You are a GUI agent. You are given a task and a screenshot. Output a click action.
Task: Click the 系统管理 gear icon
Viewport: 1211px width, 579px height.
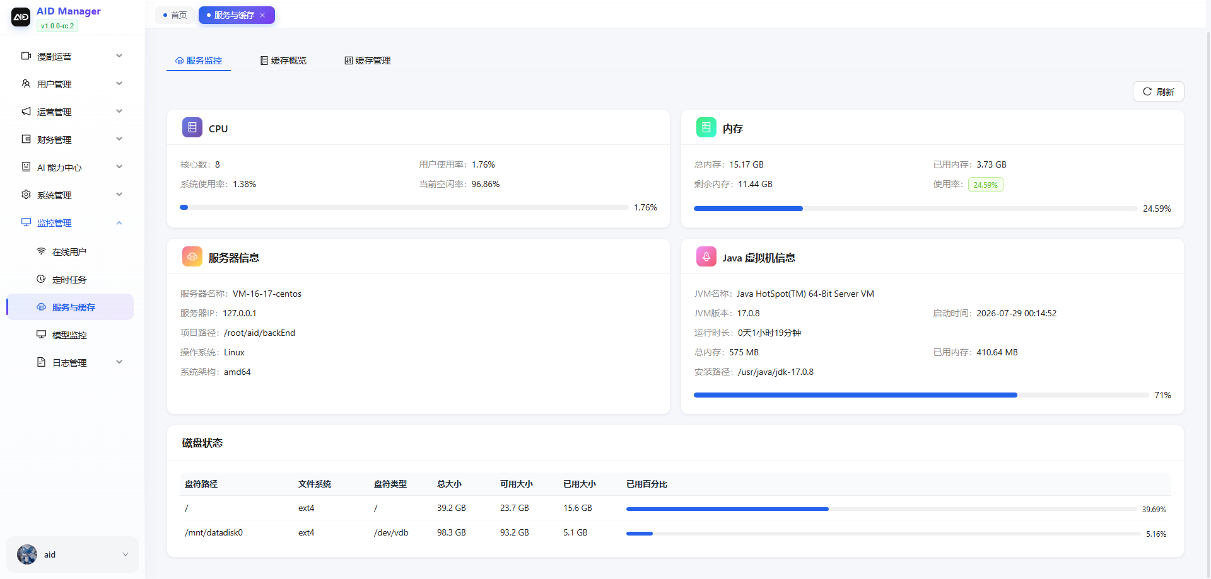coord(26,195)
